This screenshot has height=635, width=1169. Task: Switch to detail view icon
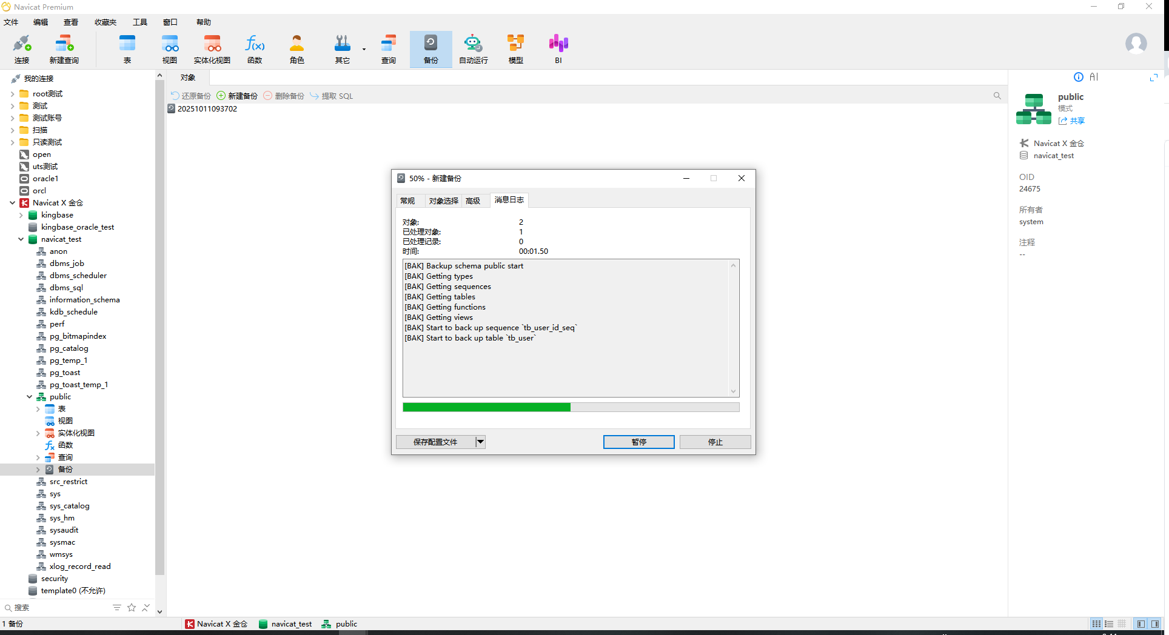pyautogui.click(x=1109, y=623)
